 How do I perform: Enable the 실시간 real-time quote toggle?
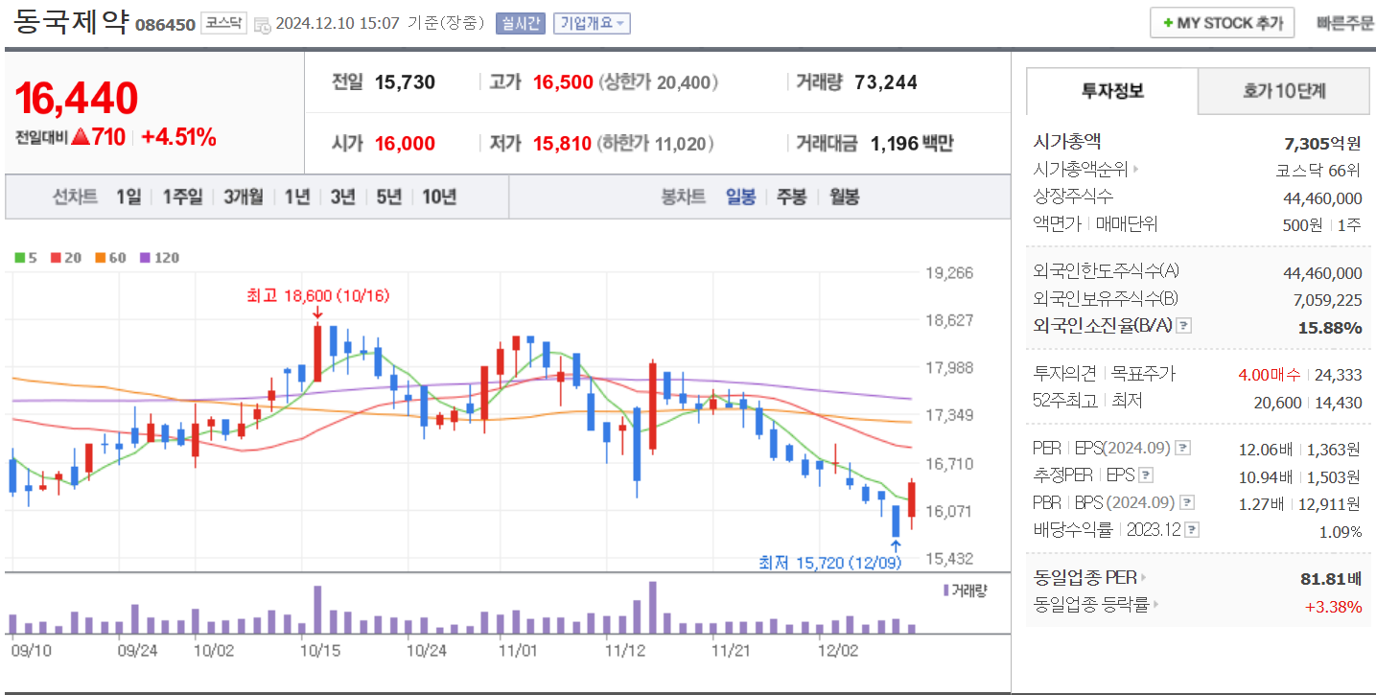pyautogui.click(x=522, y=23)
